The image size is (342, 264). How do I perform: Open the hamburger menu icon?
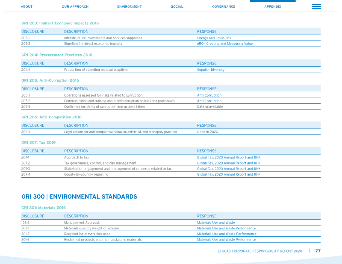(316, 6)
